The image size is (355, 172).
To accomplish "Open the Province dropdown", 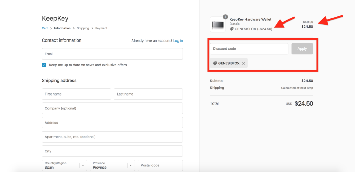I will tap(112, 165).
